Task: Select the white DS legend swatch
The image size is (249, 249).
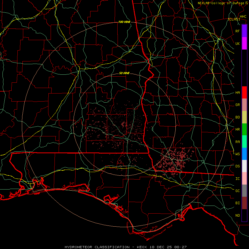Action: pos(244,166)
